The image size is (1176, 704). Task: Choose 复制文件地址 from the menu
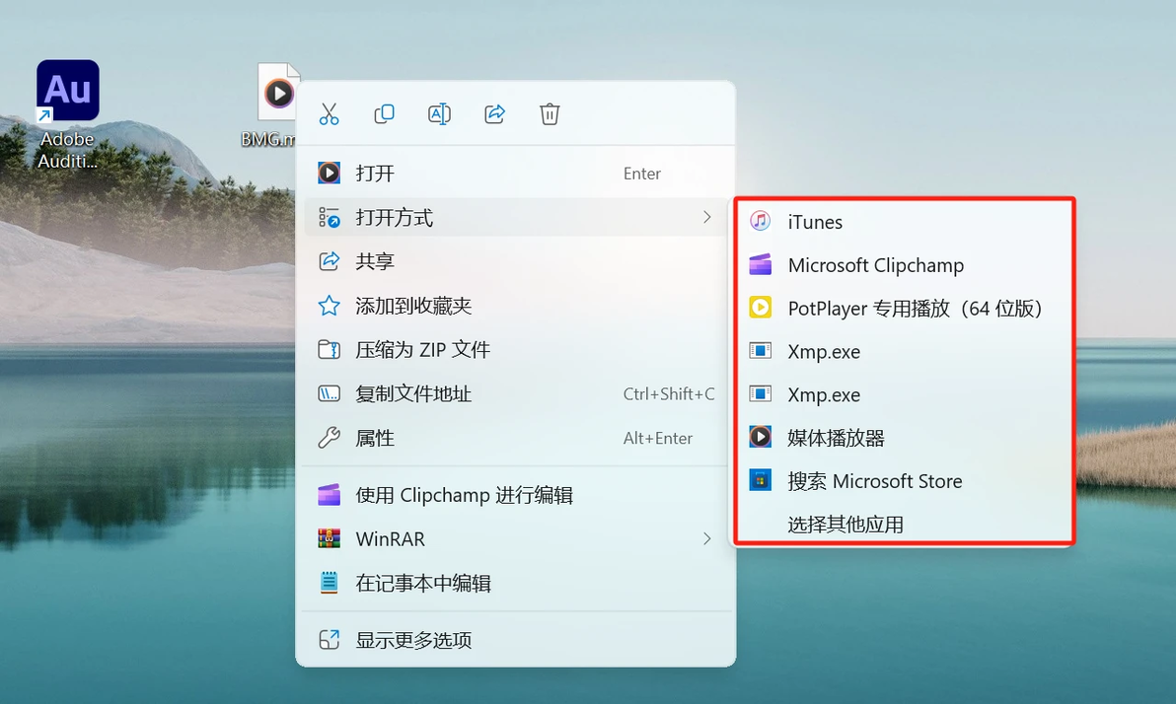pos(516,393)
